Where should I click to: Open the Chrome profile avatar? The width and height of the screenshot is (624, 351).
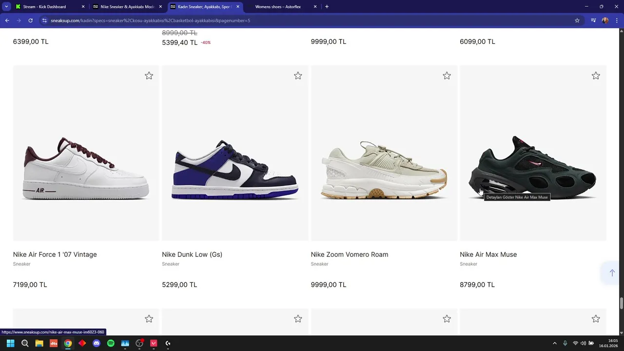[605, 20]
